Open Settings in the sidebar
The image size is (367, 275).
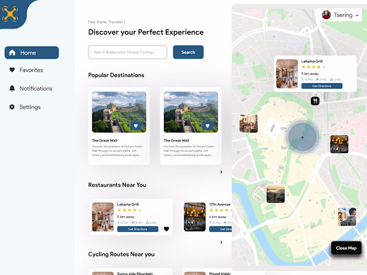click(25, 107)
